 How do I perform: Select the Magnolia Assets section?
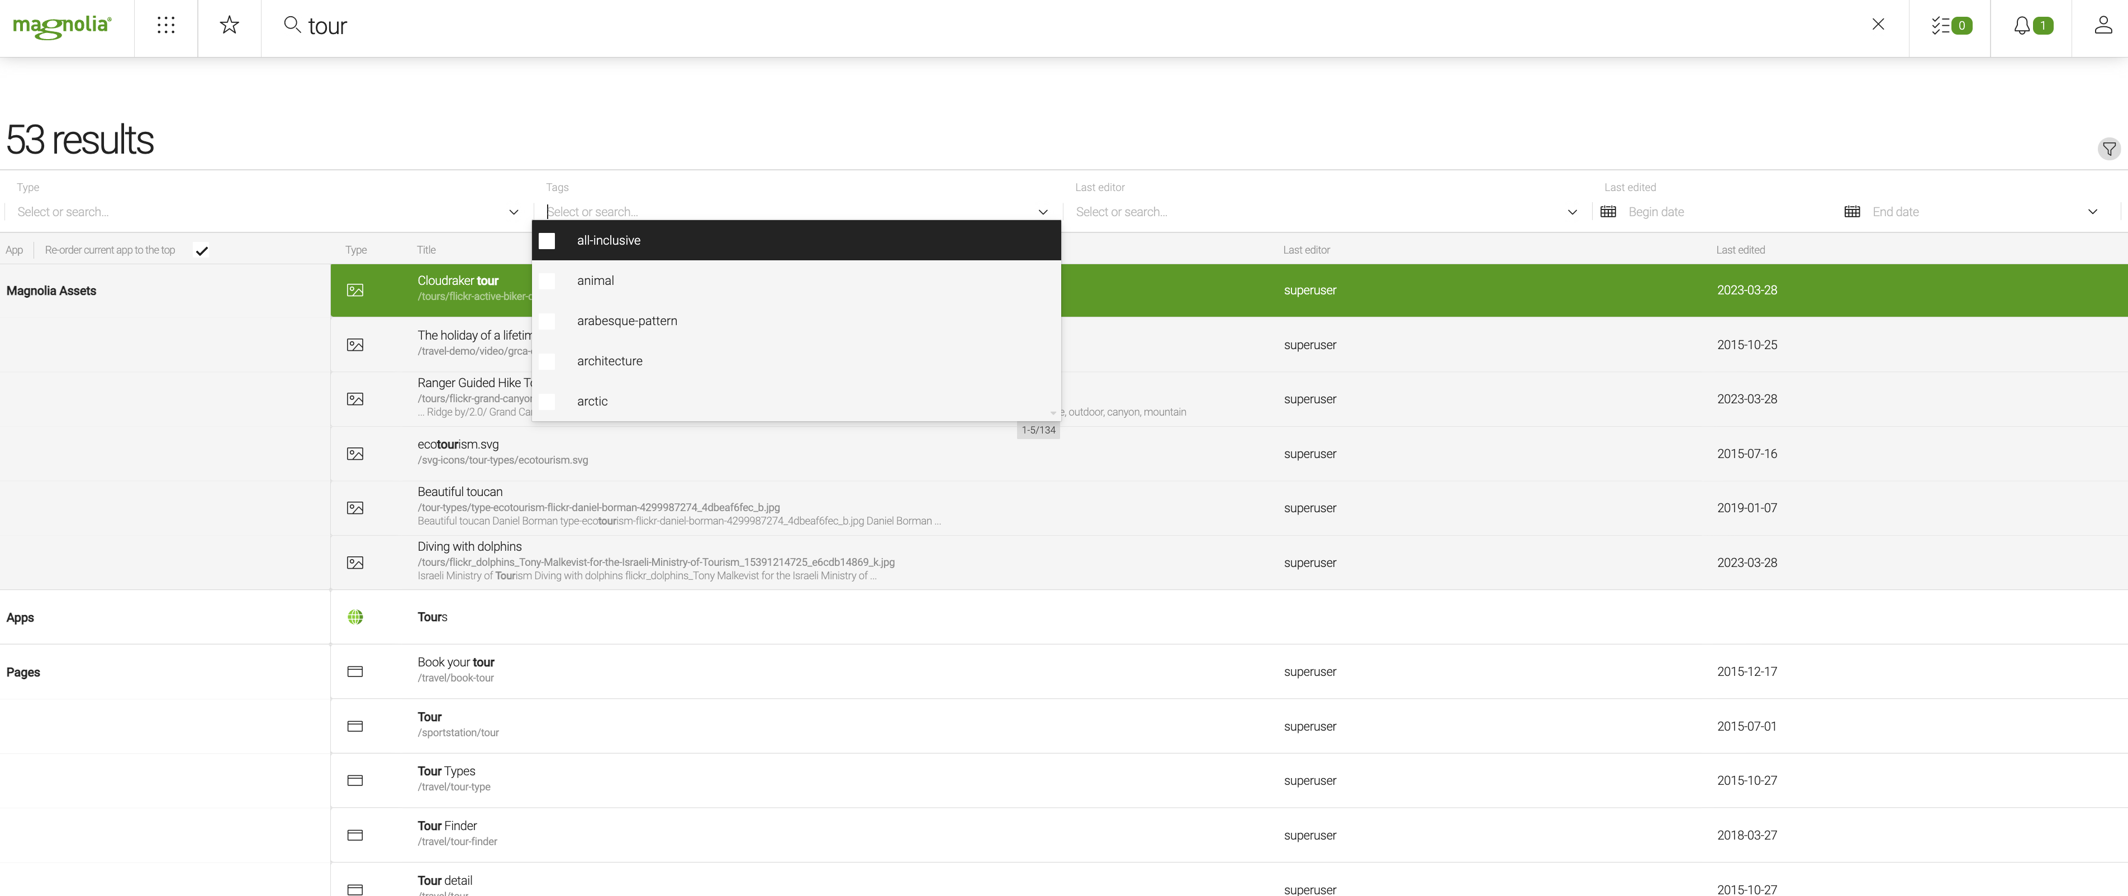click(x=51, y=290)
